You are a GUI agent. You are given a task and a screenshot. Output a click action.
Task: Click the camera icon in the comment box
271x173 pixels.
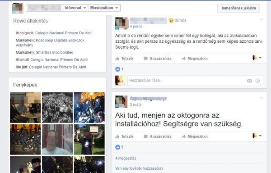pyautogui.click(x=249, y=81)
